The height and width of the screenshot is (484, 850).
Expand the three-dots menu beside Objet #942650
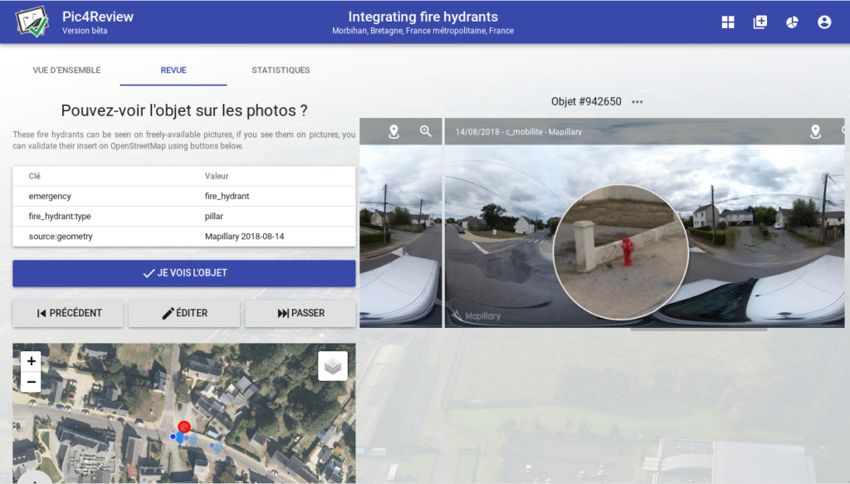(x=637, y=102)
